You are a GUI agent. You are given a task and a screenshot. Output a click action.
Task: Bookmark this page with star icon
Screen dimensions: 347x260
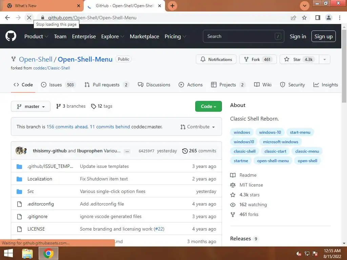304,18
